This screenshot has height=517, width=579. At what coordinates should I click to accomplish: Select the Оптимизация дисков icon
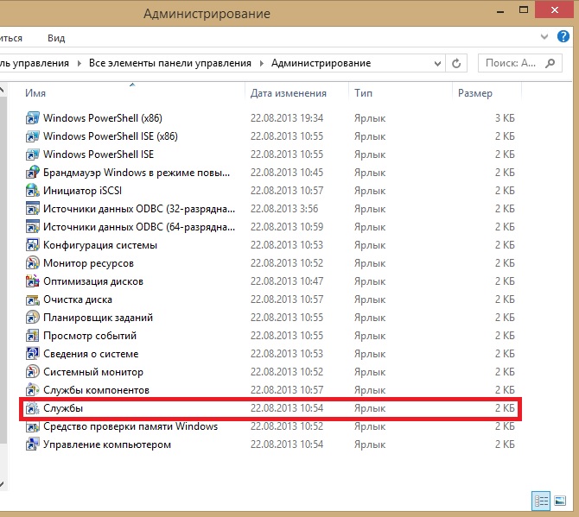pos(33,281)
